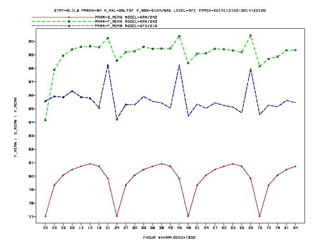Click x-axis tick label 06

click(x=63, y=228)
